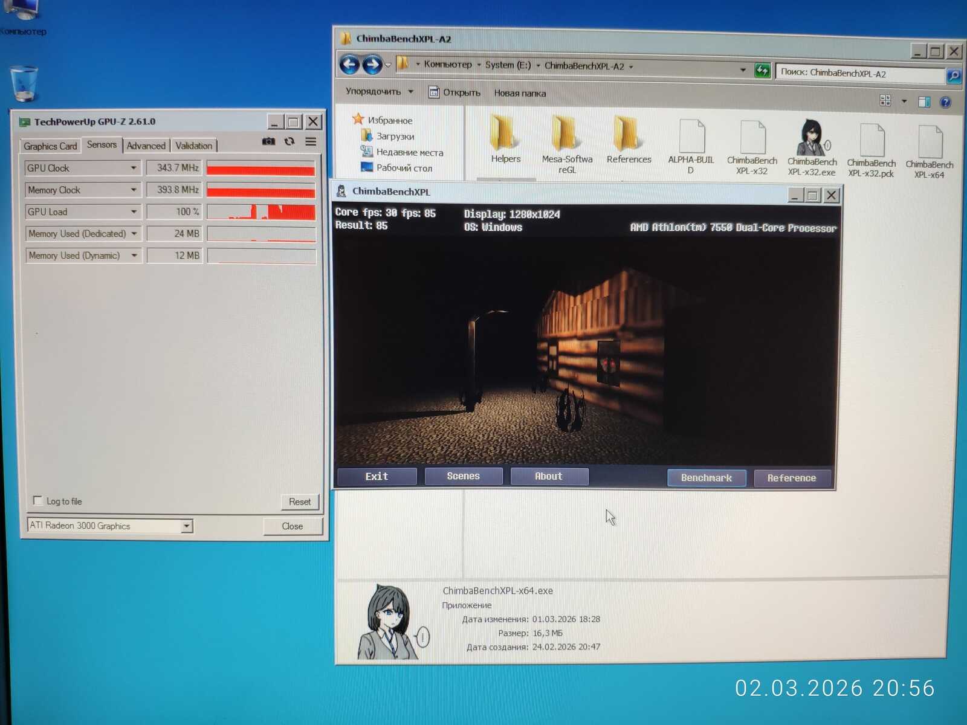Select the ChimbaBenchXPL-x32.pck file
Image resolution: width=967 pixels, height=725 pixels.
click(x=871, y=151)
